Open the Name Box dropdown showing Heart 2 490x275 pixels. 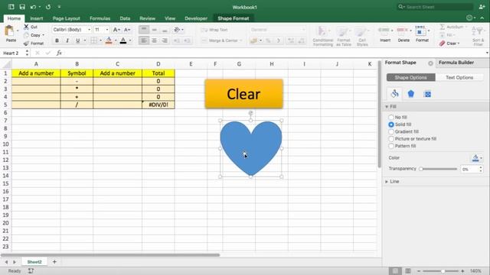tap(27, 53)
